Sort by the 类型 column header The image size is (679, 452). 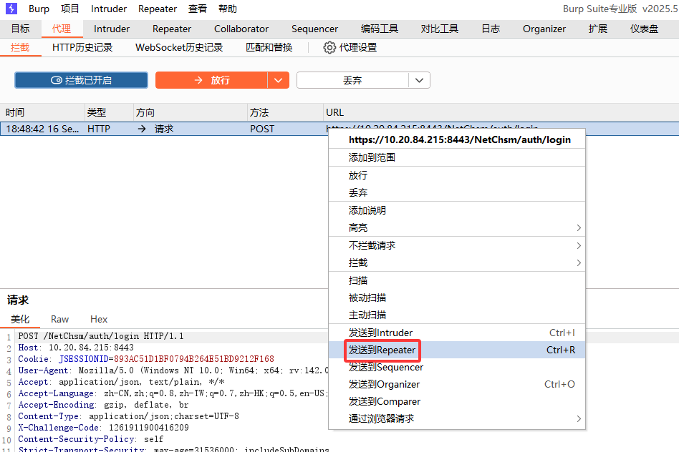click(x=109, y=112)
